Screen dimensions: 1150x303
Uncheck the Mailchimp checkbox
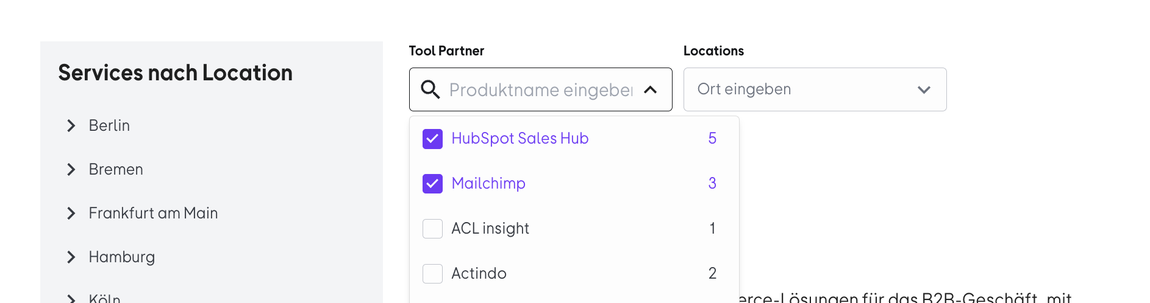coord(432,184)
